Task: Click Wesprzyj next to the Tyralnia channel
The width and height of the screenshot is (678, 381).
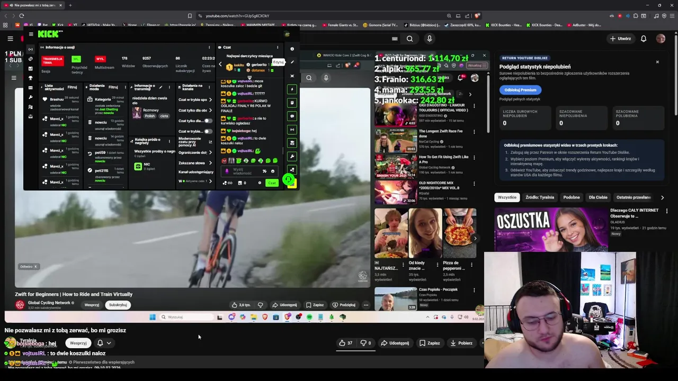Action: click(78, 343)
